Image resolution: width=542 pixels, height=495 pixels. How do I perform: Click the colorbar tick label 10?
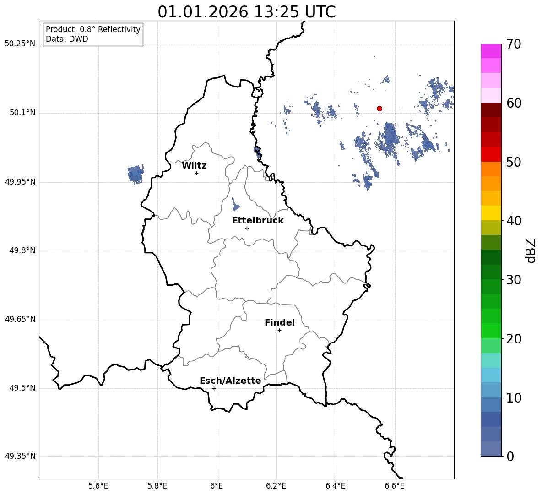click(x=514, y=397)
